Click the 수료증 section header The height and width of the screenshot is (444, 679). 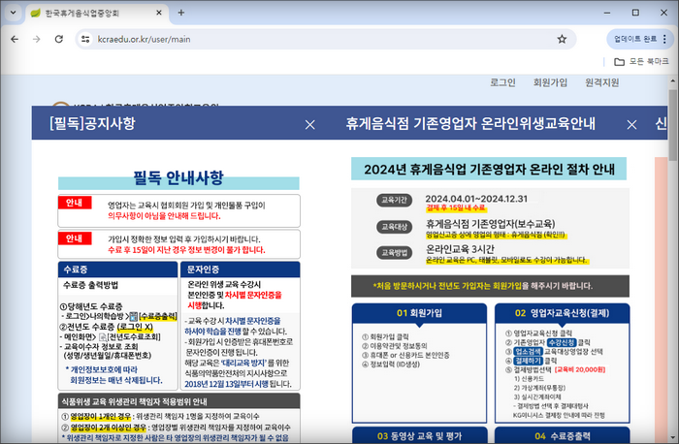pos(117,270)
